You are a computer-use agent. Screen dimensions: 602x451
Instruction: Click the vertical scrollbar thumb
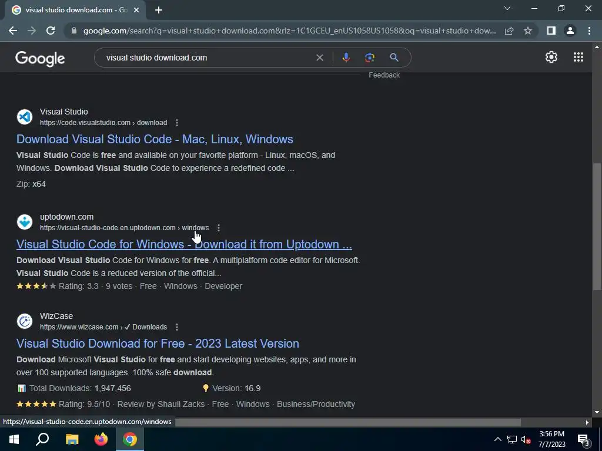click(597, 226)
